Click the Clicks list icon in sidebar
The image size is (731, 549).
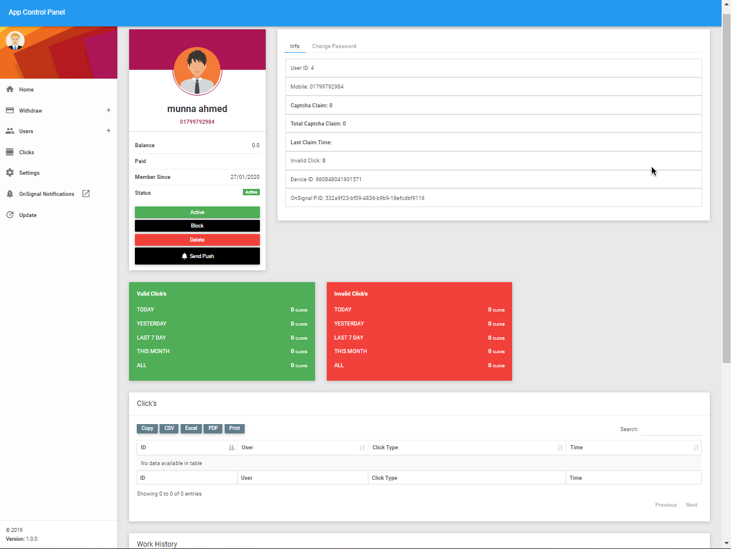pos(9,152)
